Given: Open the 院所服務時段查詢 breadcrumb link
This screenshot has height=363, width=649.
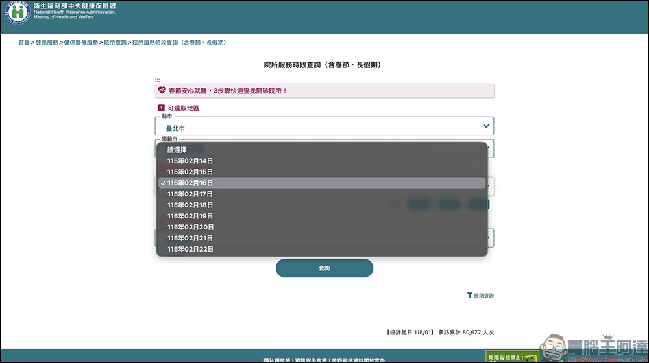Looking at the screenshot, I should pyautogui.click(x=179, y=43).
